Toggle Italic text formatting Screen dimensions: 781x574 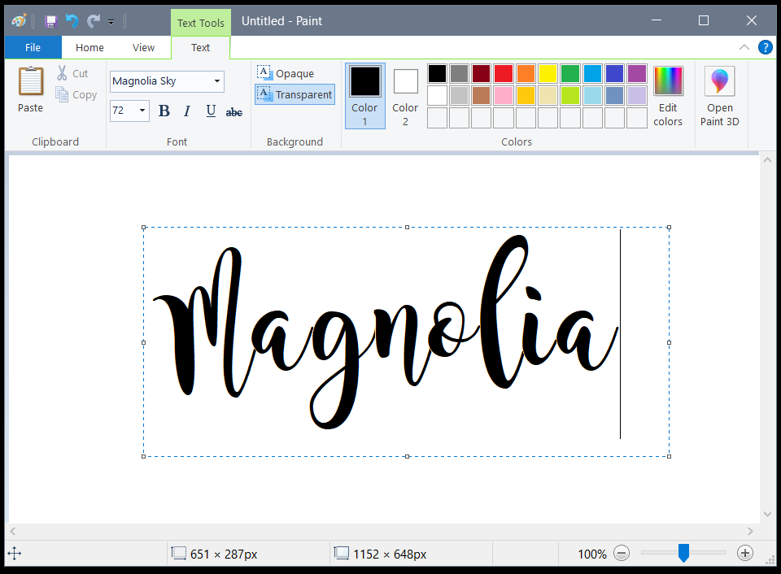187,111
